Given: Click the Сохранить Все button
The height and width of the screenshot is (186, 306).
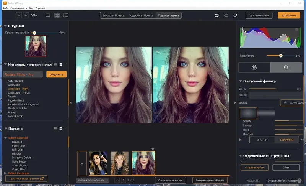Looking at the screenshot, I should pos(259,15).
